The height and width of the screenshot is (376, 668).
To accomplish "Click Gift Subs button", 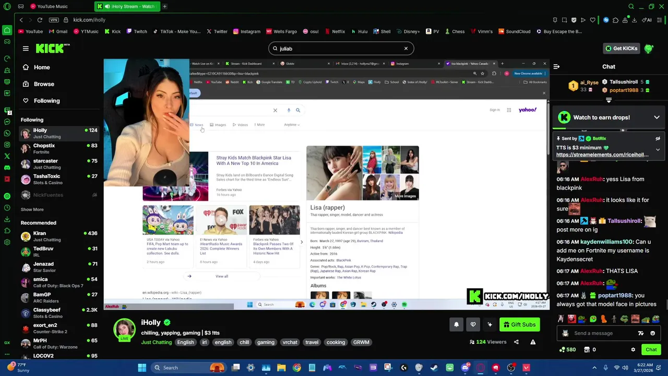I will 519,325.
